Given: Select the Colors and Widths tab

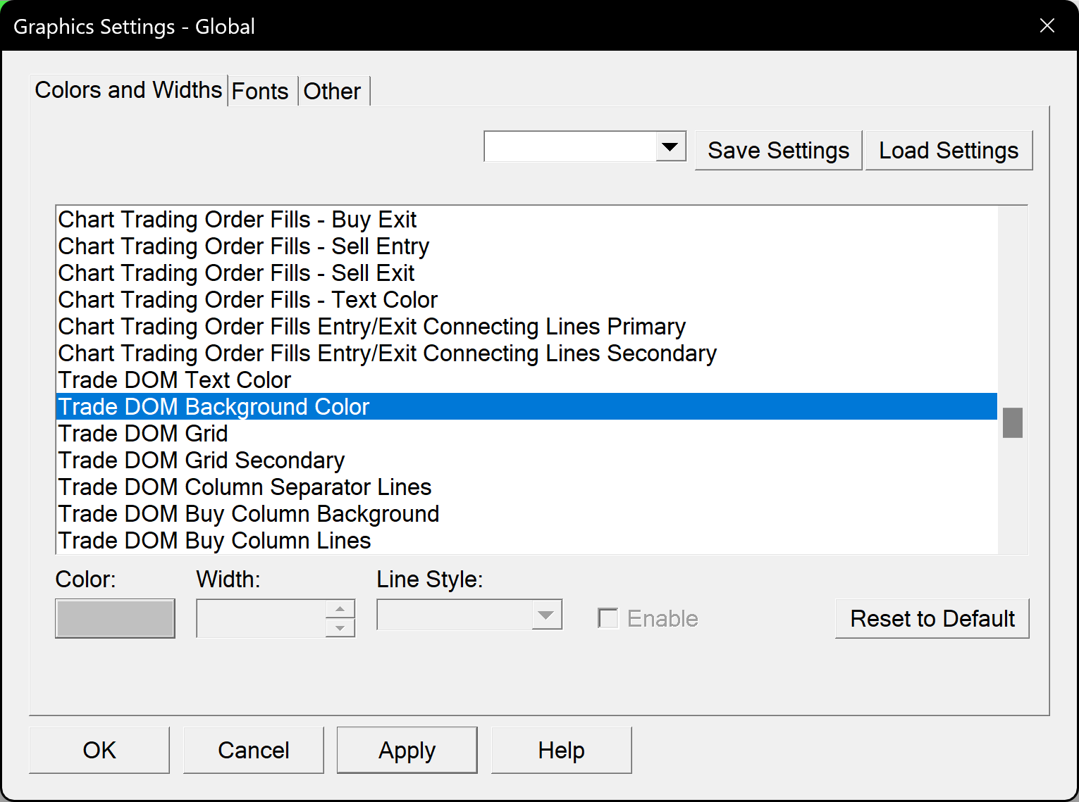Looking at the screenshot, I should [x=128, y=90].
